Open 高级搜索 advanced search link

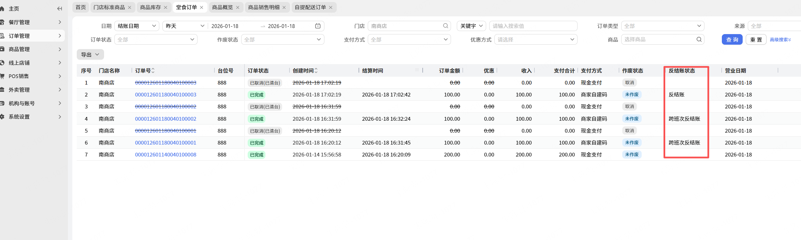pos(780,40)
